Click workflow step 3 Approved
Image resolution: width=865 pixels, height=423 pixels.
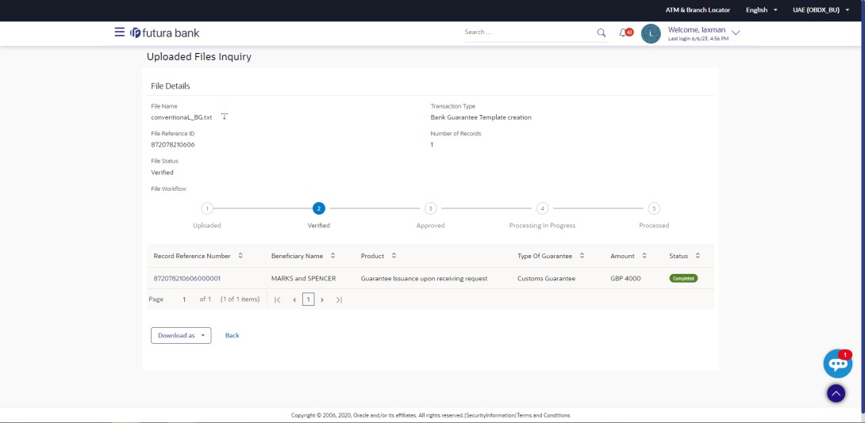pyautogui.click(x=431, y=209)
